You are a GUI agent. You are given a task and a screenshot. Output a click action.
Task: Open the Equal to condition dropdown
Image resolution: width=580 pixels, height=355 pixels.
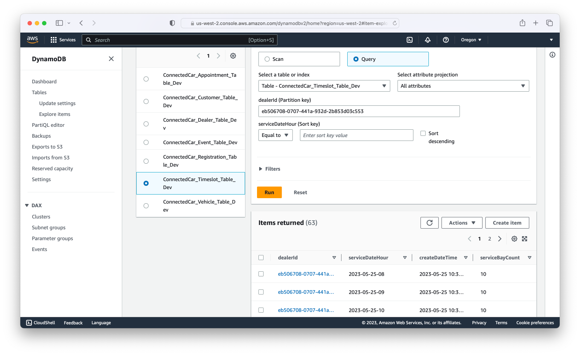(275, 135)
